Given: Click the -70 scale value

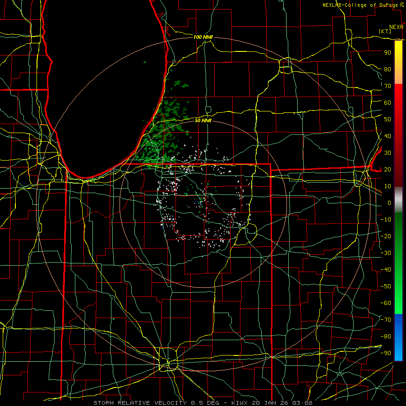Looking at the screenshot, I should click(386, 320).
